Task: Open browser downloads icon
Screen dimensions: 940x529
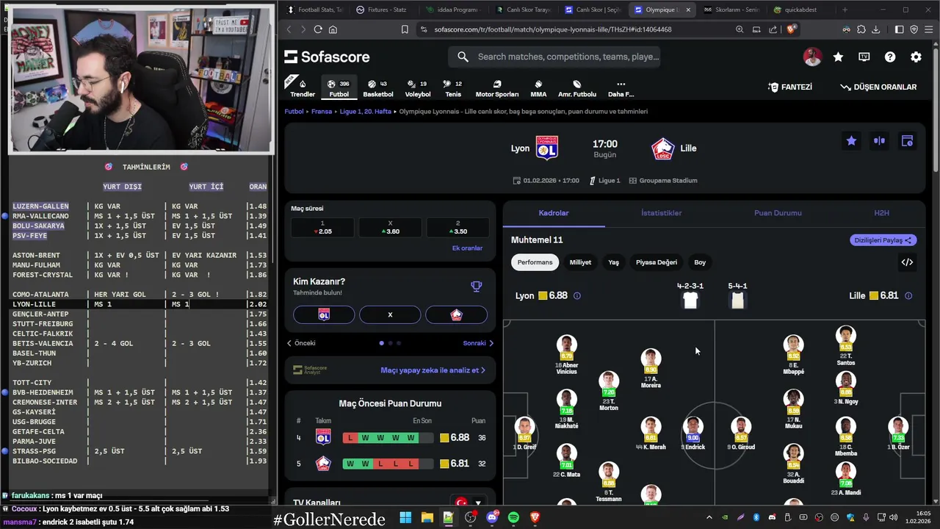Action: [x=877, y=29]
